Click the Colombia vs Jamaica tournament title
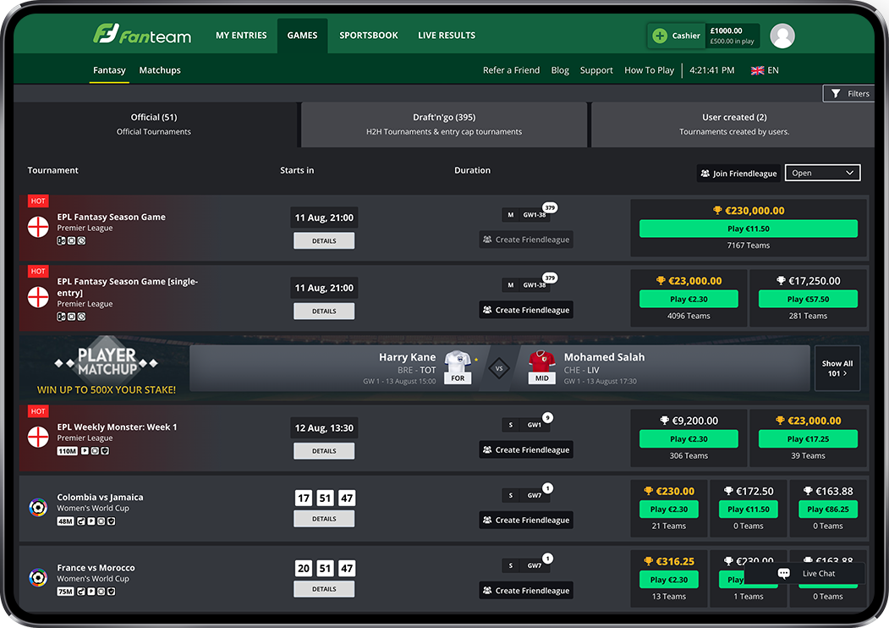The height and width of the screenshot is (628, 889). coord(101,497)
